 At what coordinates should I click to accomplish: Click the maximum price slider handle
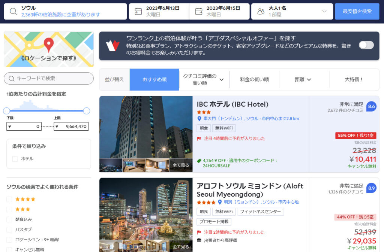[87, 111]
